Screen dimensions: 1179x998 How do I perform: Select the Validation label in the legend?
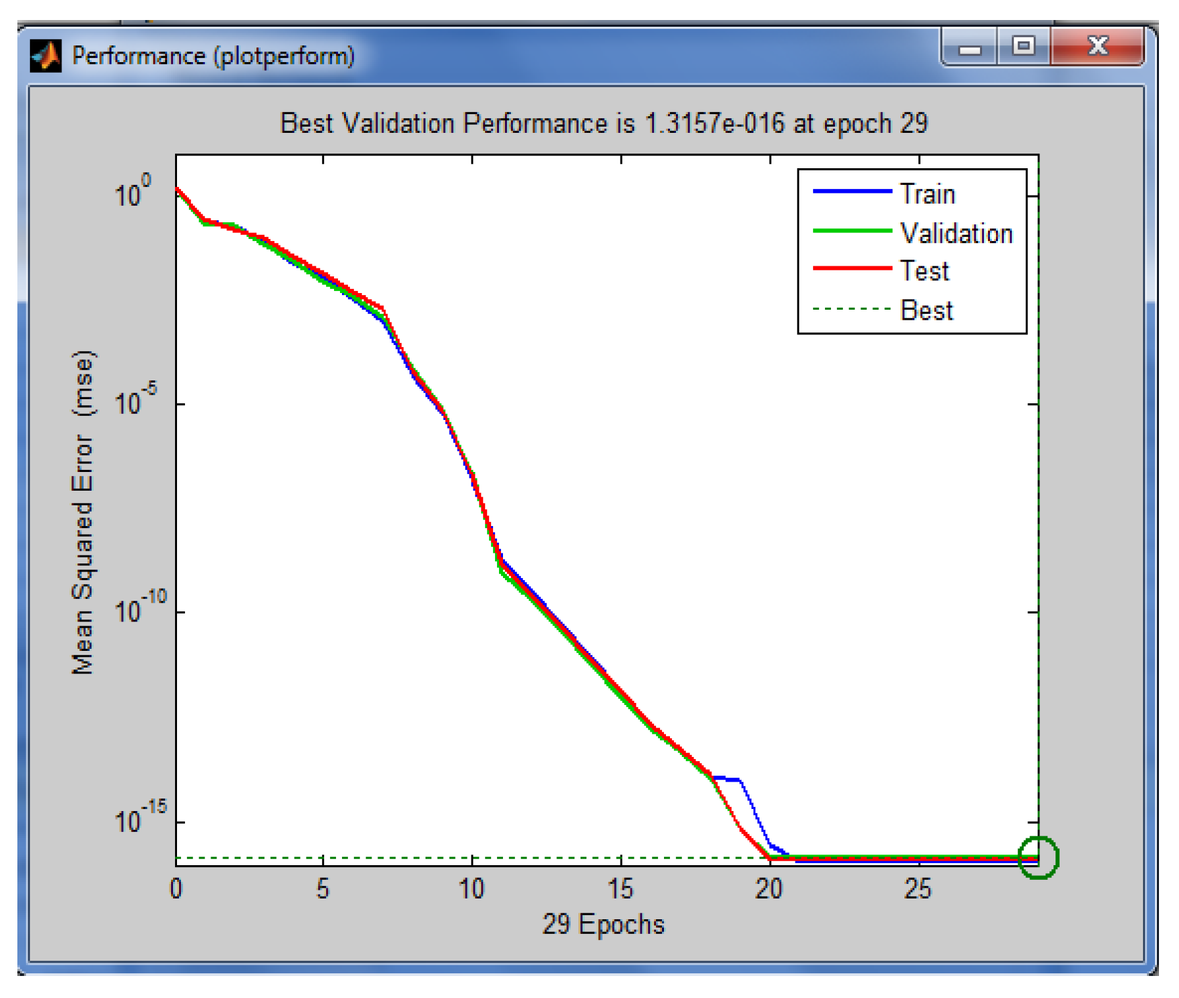(956, 234)
